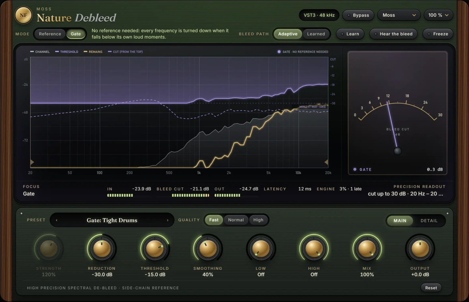
Task: Click the +0.0 dB output value
Action: (420, 275)
